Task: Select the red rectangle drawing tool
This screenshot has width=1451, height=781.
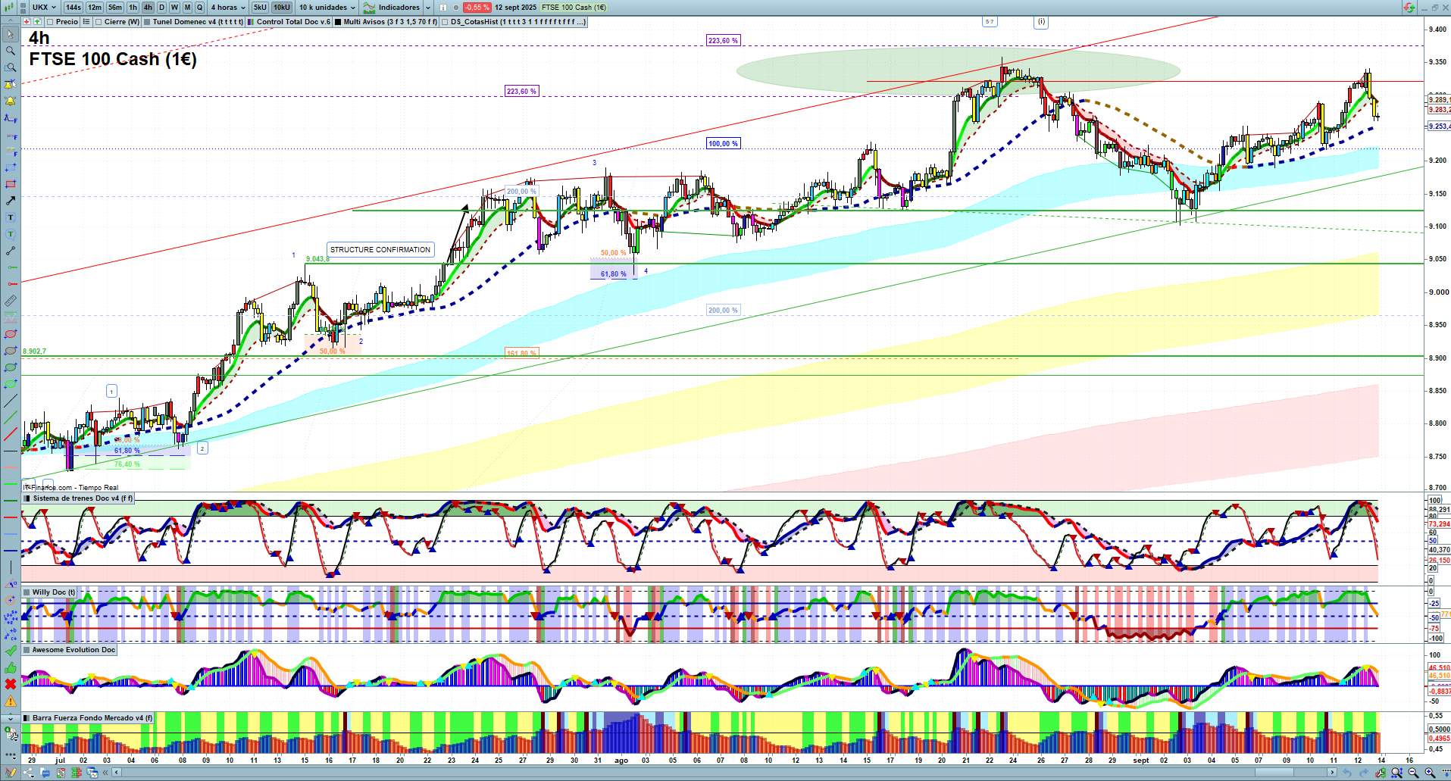Action: (11, 184)
